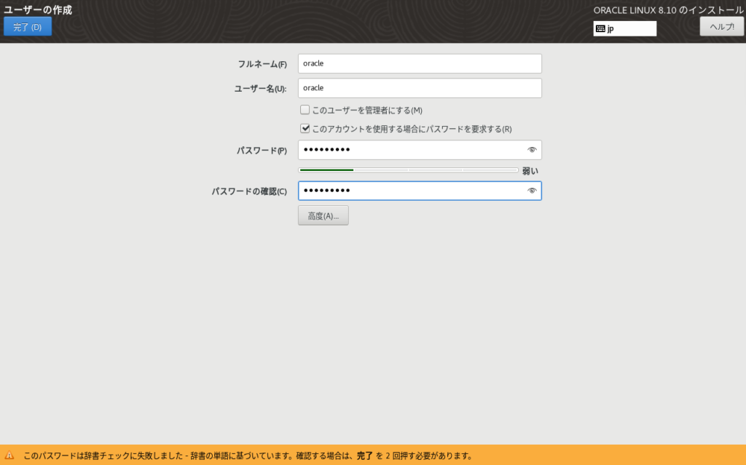Open help with the ヘルプ! button
Image resolution: width=746 pixels, height=465 pixels.
pyautogui.click(x=721, y=26)
